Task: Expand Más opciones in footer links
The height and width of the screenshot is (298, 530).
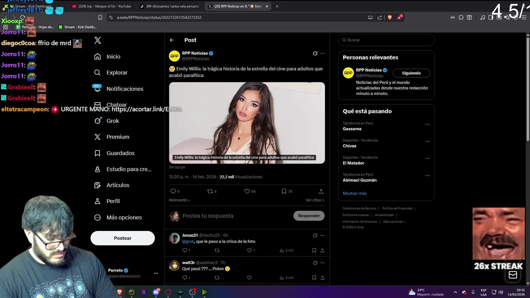Action: 395,221
